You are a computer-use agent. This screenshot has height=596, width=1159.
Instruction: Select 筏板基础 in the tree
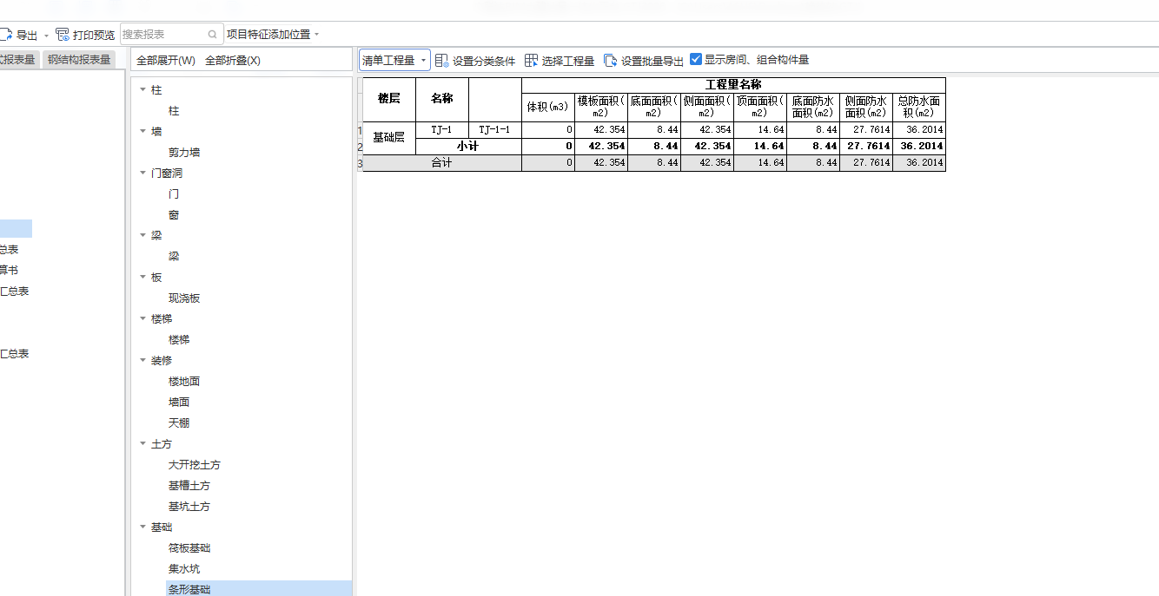[189, 548]
